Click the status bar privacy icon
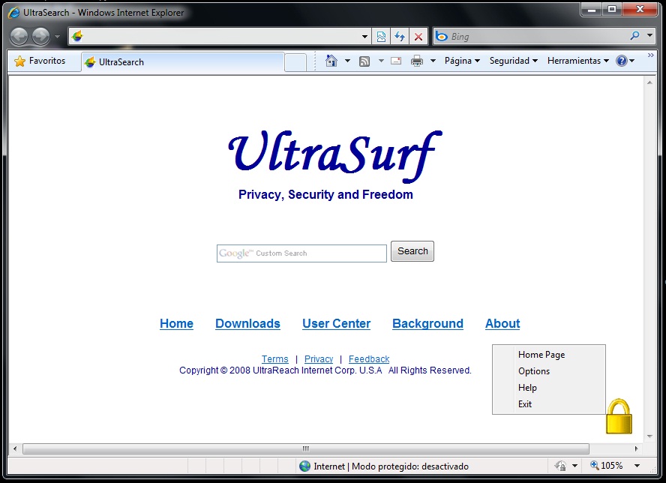Screen dimensions: 666x483 [x=561, y=466]
